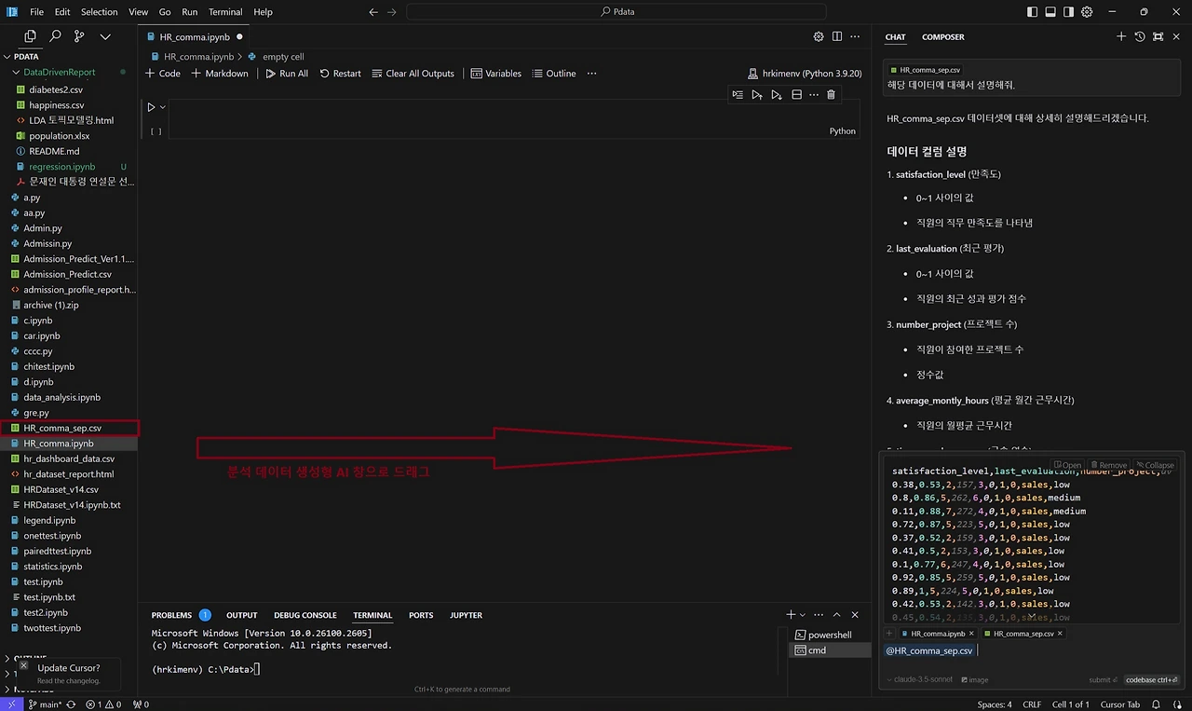Remove the attached CSV code block

(1108, 465)
